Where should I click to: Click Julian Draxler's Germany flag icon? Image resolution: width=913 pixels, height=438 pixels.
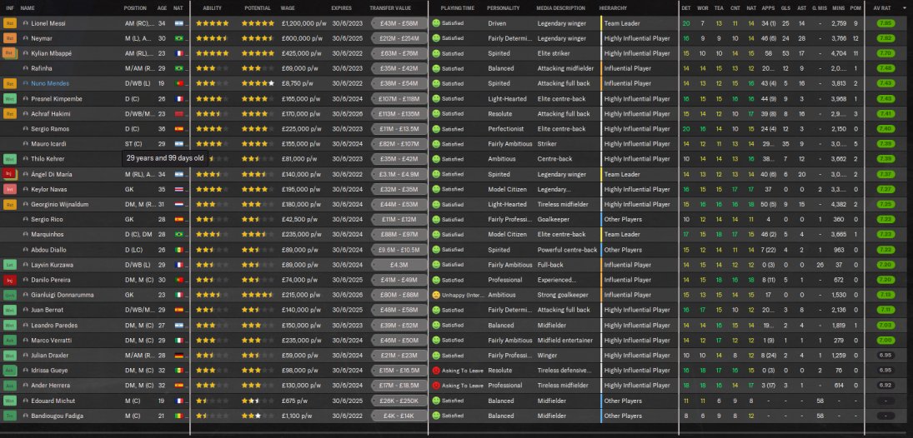178,356
